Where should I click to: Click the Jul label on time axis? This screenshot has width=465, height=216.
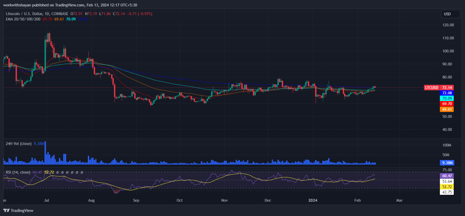pos(46,201)
